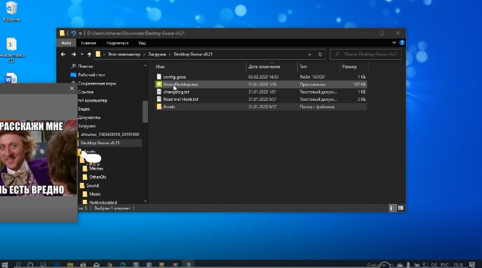The width and height of the screenshot is (482, 268).
Task: Open the Explorer Help question-mark icon
Action: (x=402, y=43)
